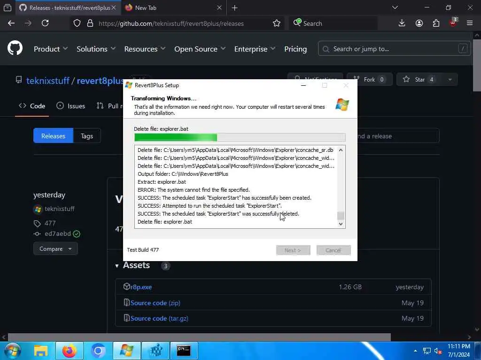481x360 pixels.
Task: Expand the Product menu
Action: [x=51, y=49]
